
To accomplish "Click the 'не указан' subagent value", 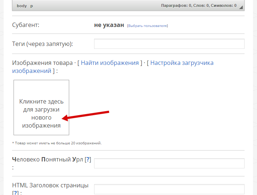I will (109, 25).
